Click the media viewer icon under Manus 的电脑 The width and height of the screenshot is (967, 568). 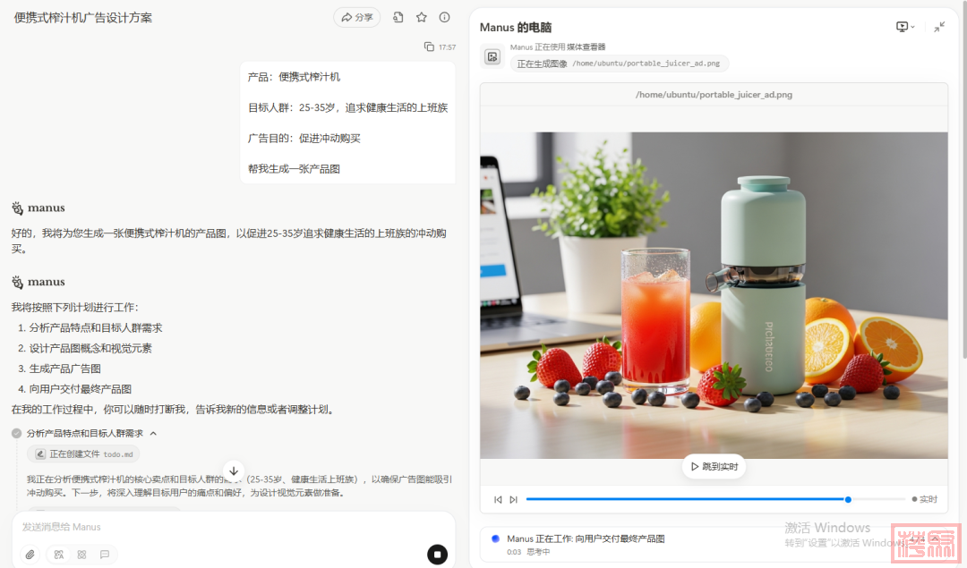(492, 56)
